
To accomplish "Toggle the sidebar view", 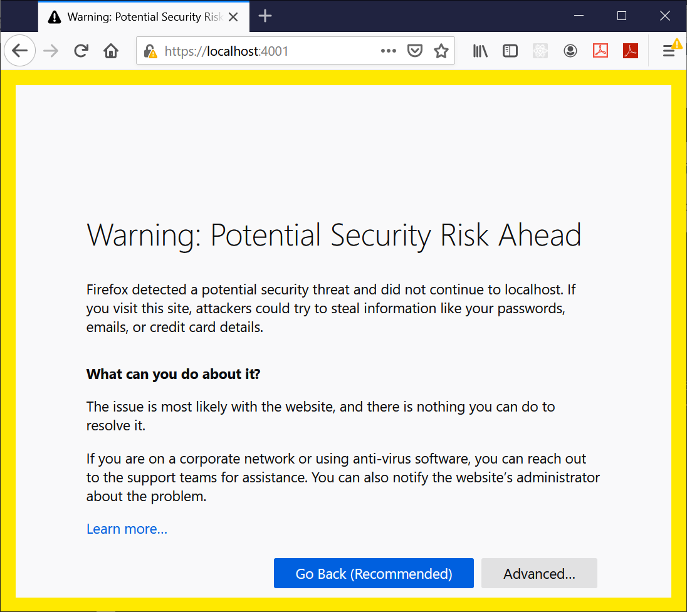I will click(510, 51).
